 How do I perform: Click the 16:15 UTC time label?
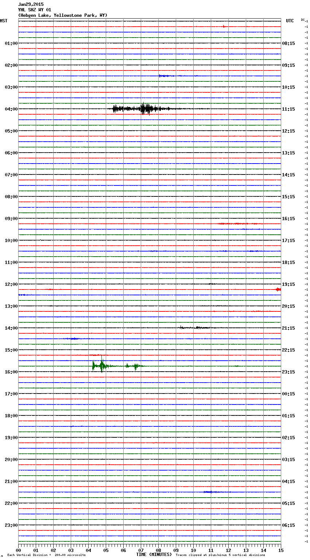[288, 219]
